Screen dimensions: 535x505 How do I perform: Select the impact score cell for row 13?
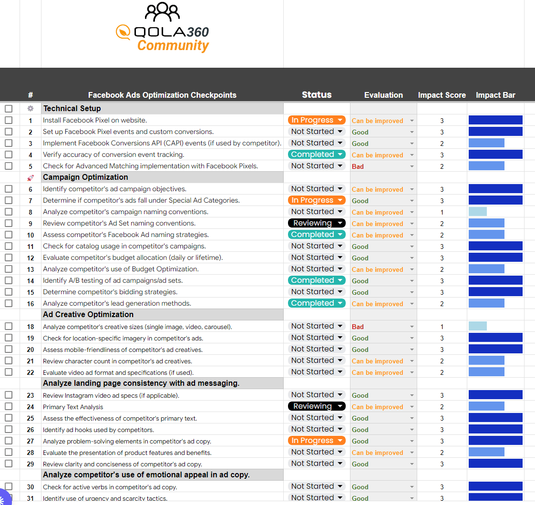pyautogui.click(x=442, y=269)
